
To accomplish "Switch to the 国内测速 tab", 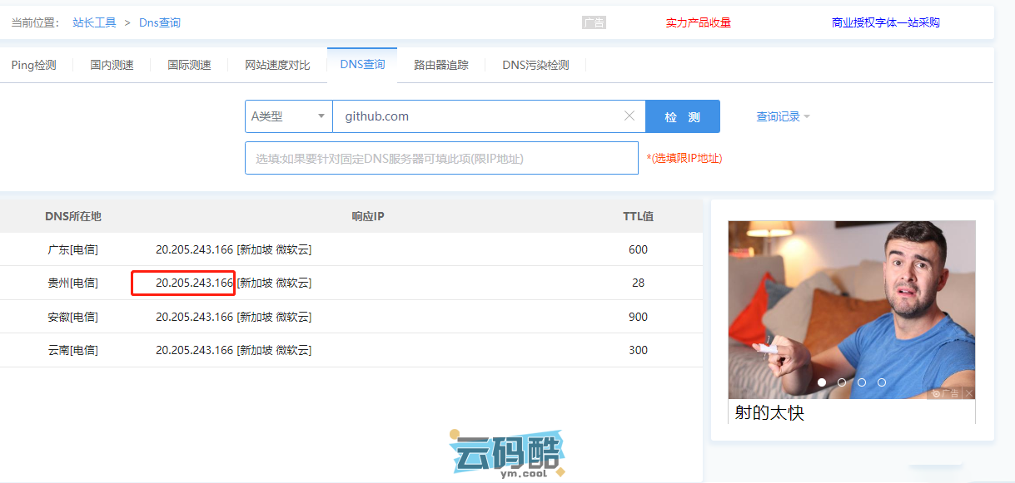I will (x=112, y=65).
